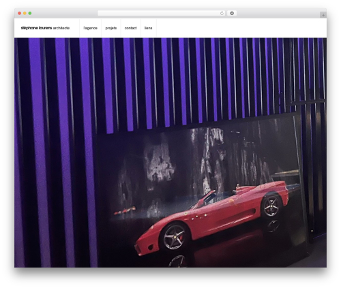Open the liens menu item
This screenshot has width=341, height=288.
pyautogui.click(x=148, y=28)
